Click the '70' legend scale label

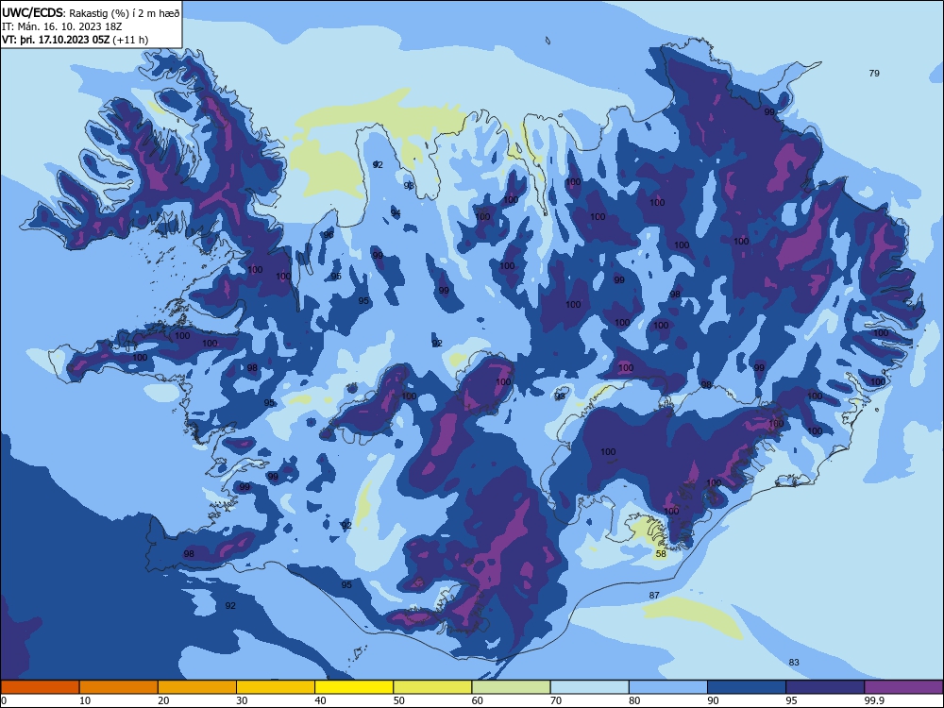click(556, 700)
